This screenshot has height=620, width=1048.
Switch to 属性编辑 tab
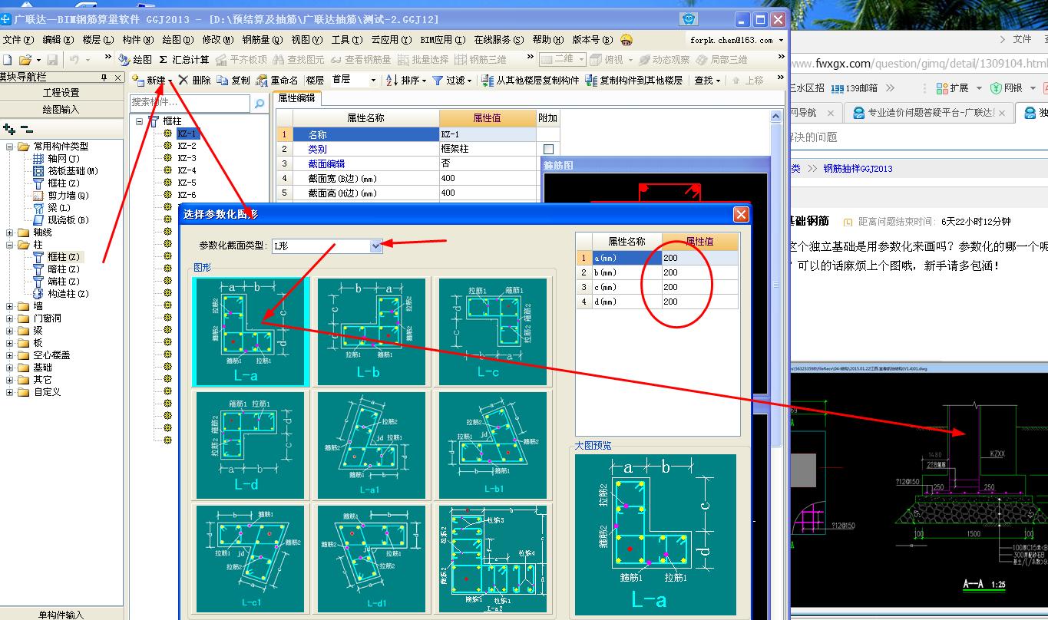click(x=297, y=98)
